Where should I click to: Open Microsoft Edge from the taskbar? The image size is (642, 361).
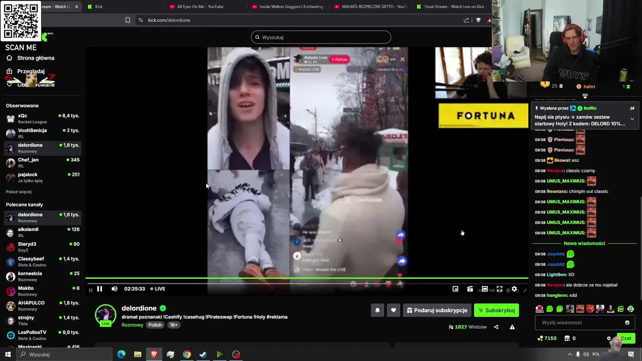click(x=121, y=354)
